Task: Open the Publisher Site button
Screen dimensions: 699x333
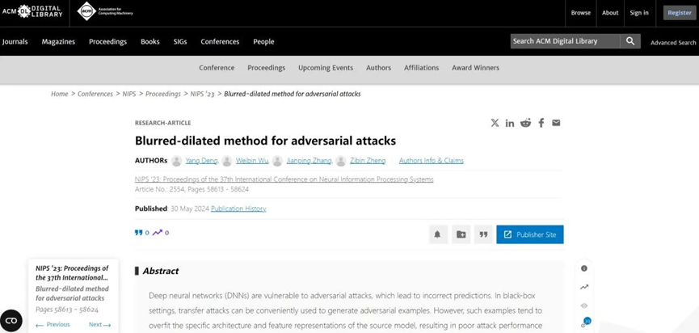Action: 530,234
